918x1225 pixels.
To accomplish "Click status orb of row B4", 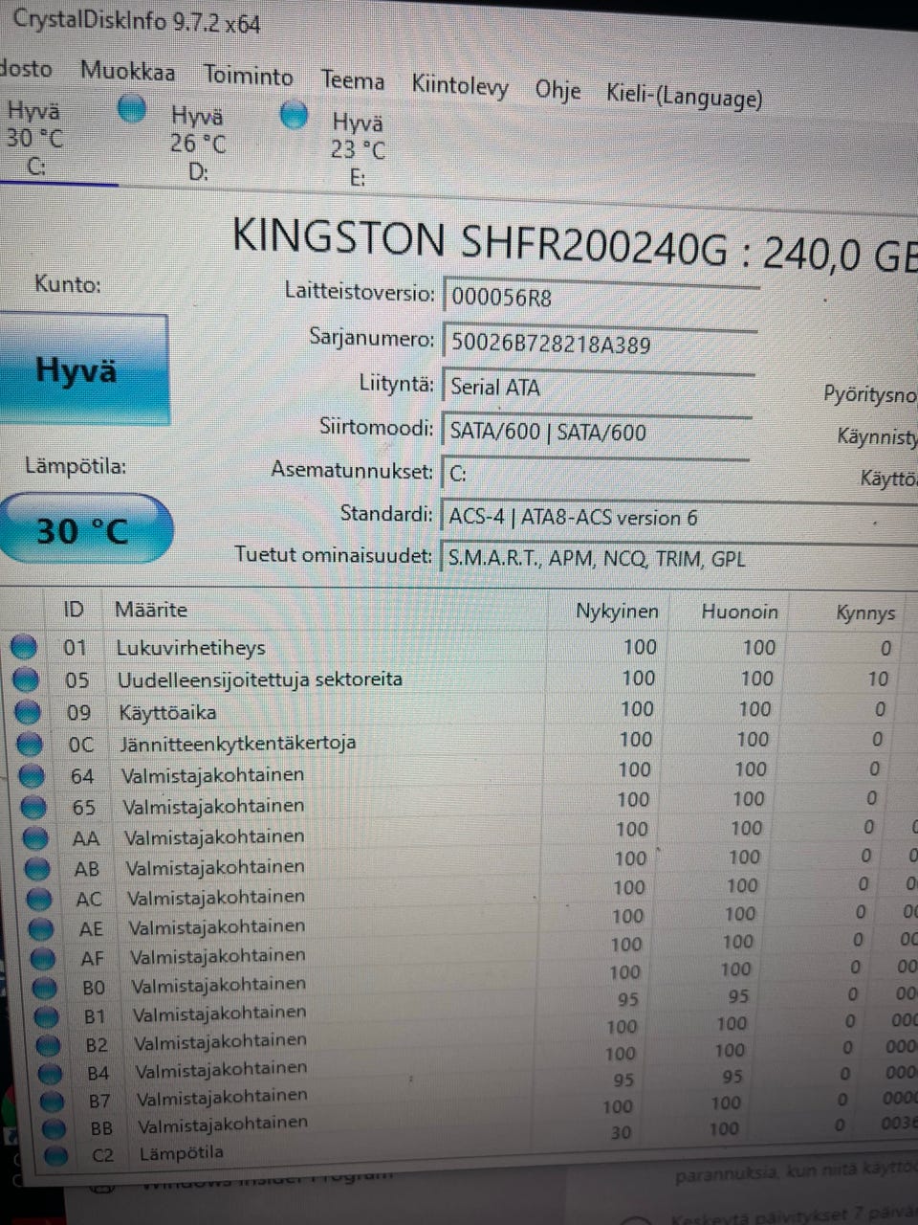I will (x=51, y=1074).
